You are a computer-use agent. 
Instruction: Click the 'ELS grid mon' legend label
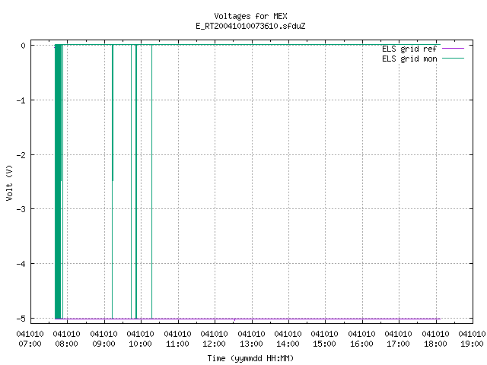click(409, 59)
